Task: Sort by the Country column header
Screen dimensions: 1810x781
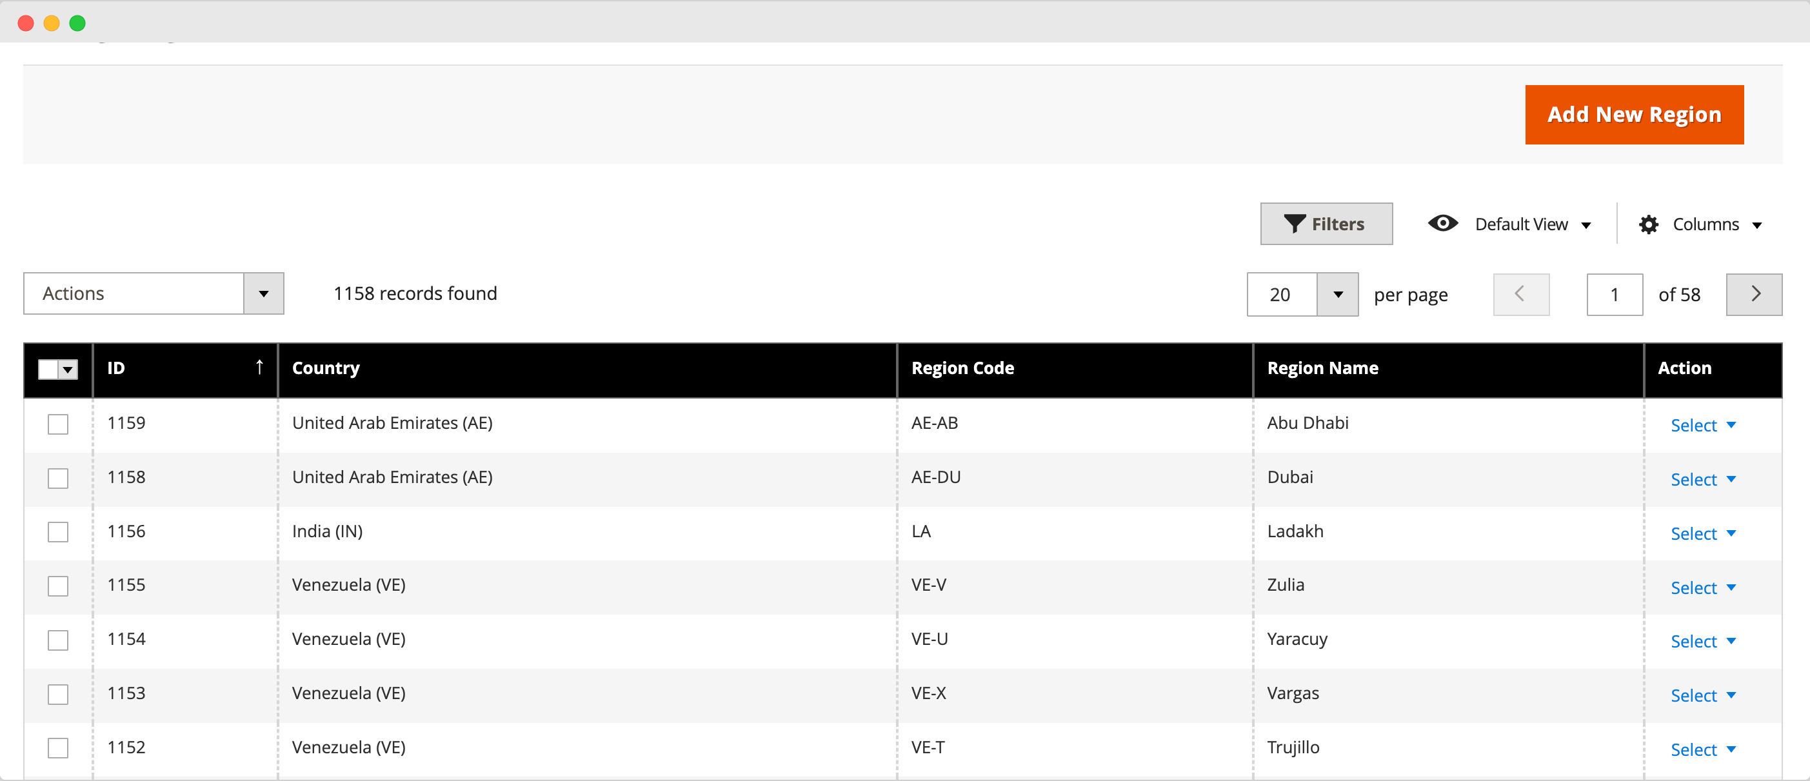Action: coord(326,368)
